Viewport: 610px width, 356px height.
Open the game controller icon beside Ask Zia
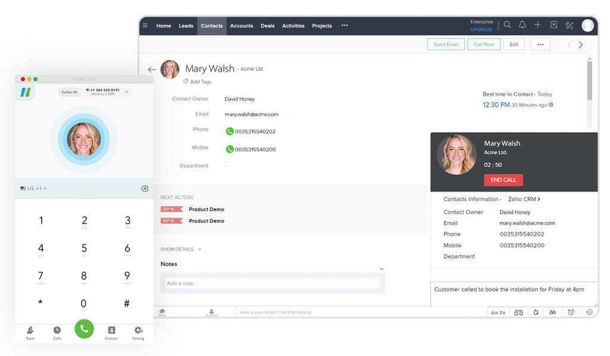pos(518,312)
